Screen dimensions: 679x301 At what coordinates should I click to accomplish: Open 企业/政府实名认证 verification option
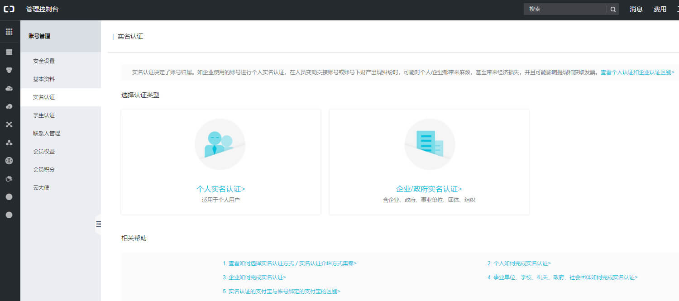[429, 189]
